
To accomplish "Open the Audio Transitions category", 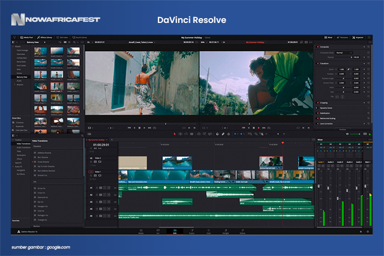I will (x=23, y=148).
